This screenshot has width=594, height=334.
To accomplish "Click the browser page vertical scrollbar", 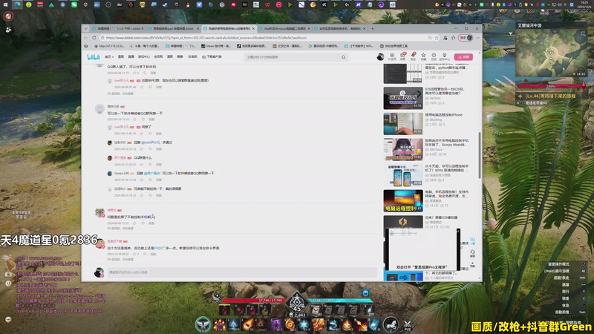I will pos(480,155).
